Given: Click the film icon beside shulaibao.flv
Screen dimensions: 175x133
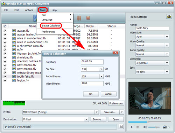Looking at the screenshot, I should click(14, 57).
